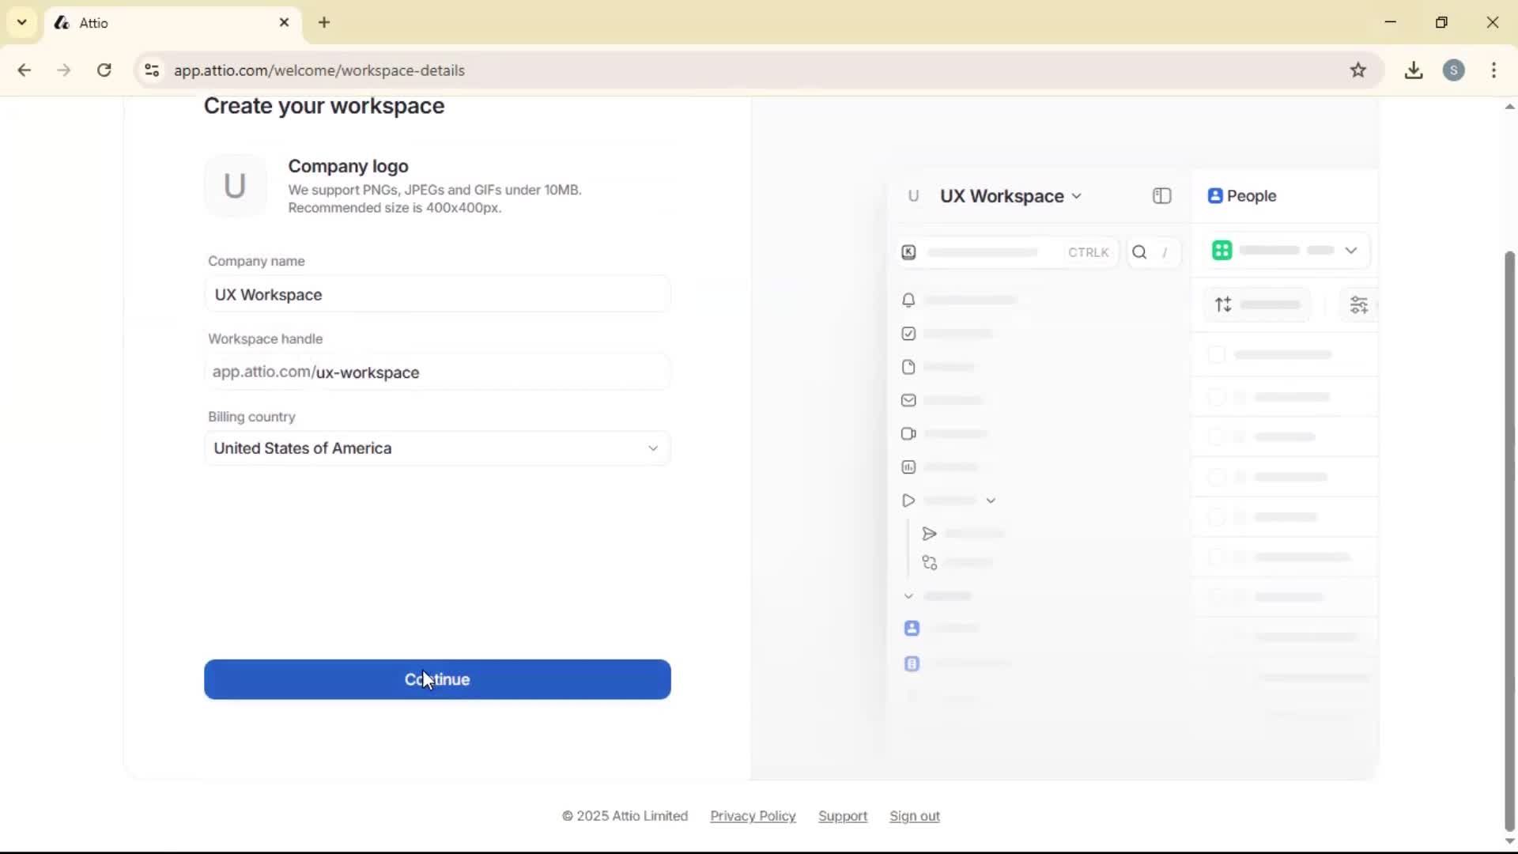The height and width of the screenshot is (854, 1518).
Task: Expand the UX Workspace chevron
Action: (x=1077, y=196)
